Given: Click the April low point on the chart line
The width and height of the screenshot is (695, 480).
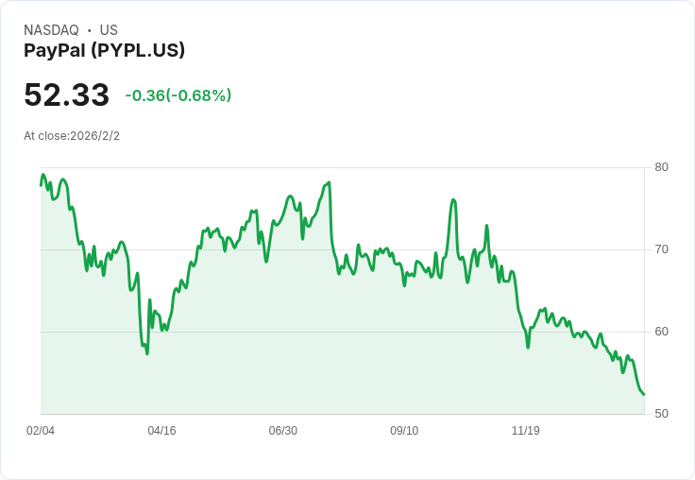Looking at the screenshot, I should tap(147, 353).
